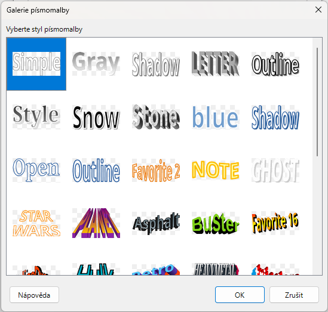This screenshot has height=312, width=328.
Task: Click the gallery vertical scrollbar
Action: [x=317, y=156]
